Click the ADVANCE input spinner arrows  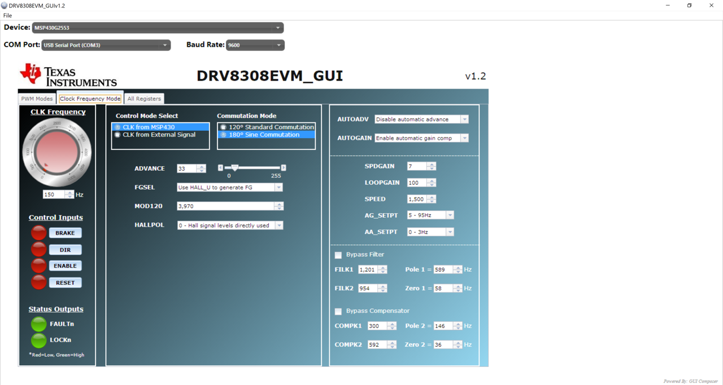pos(201,169)
